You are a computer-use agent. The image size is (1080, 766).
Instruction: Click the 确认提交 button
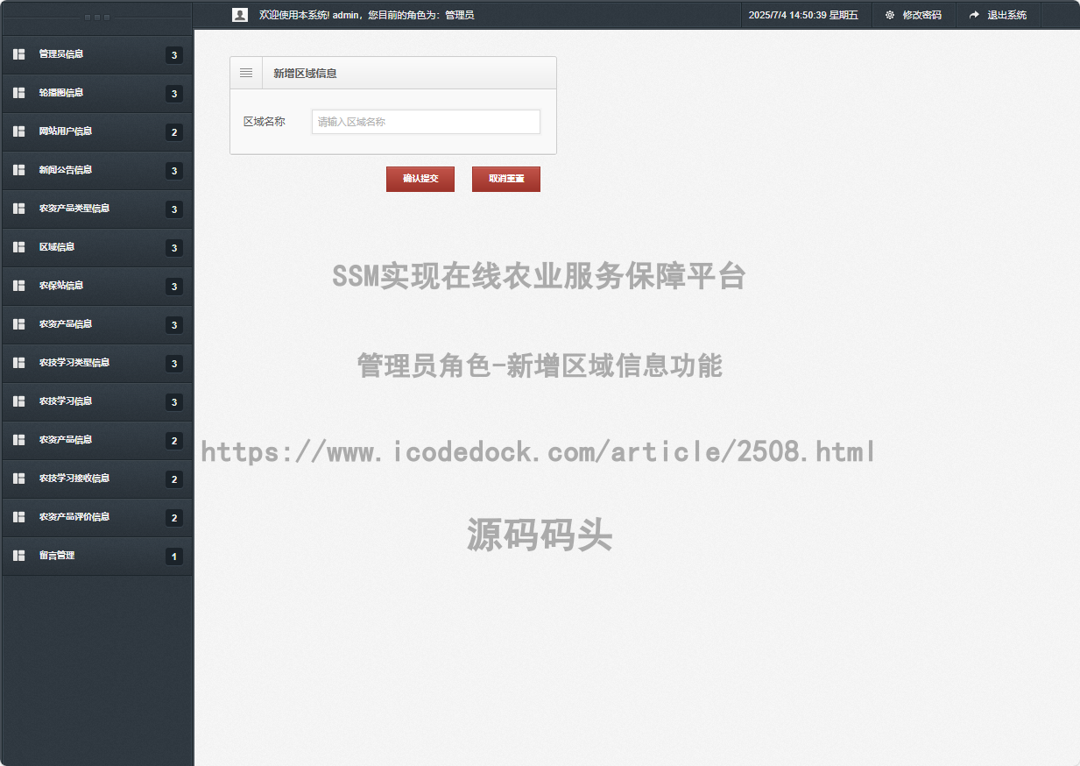tap(420, 179)
